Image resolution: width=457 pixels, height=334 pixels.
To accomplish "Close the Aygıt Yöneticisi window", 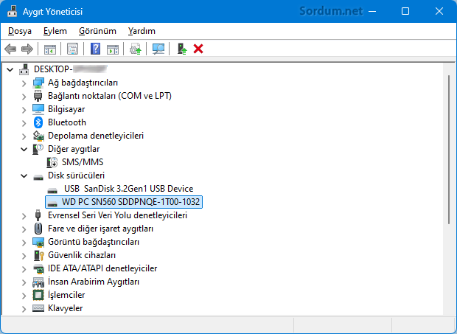I will [x=439, y=11].
